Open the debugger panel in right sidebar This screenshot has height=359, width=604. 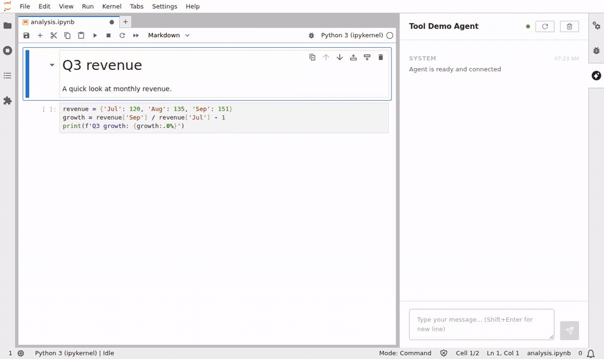coord(596,50)
